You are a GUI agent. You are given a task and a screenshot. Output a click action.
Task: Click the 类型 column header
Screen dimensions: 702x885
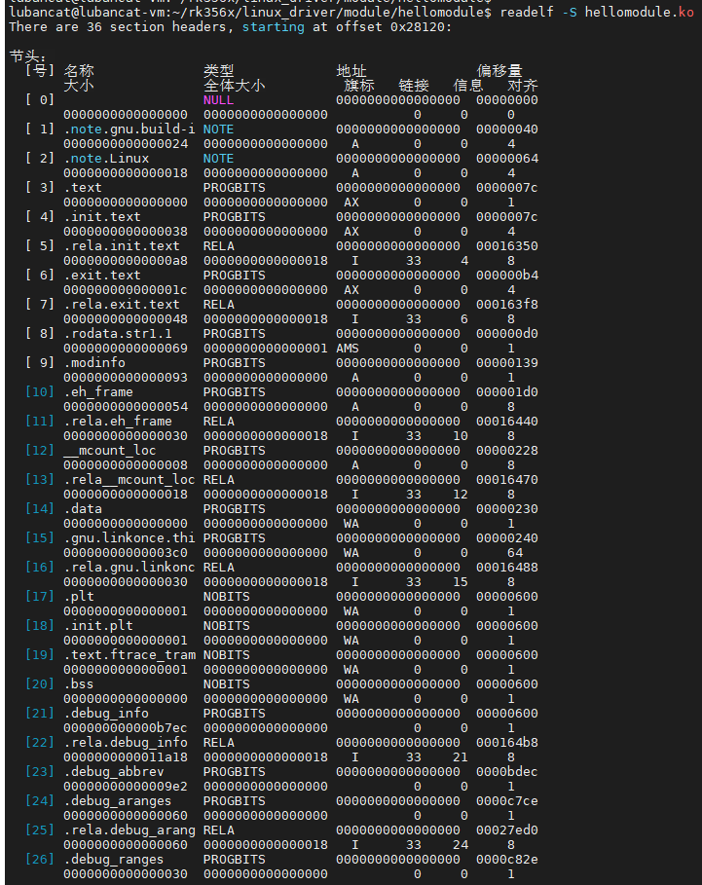(x=218, y=70)
